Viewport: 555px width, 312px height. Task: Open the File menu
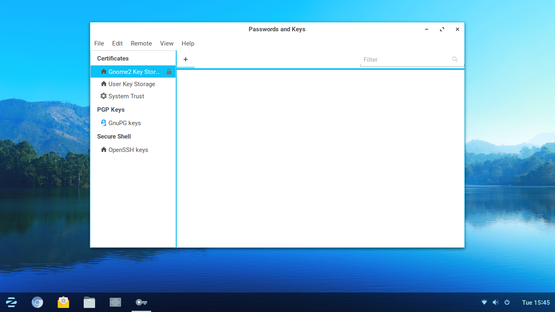[99, 43]
